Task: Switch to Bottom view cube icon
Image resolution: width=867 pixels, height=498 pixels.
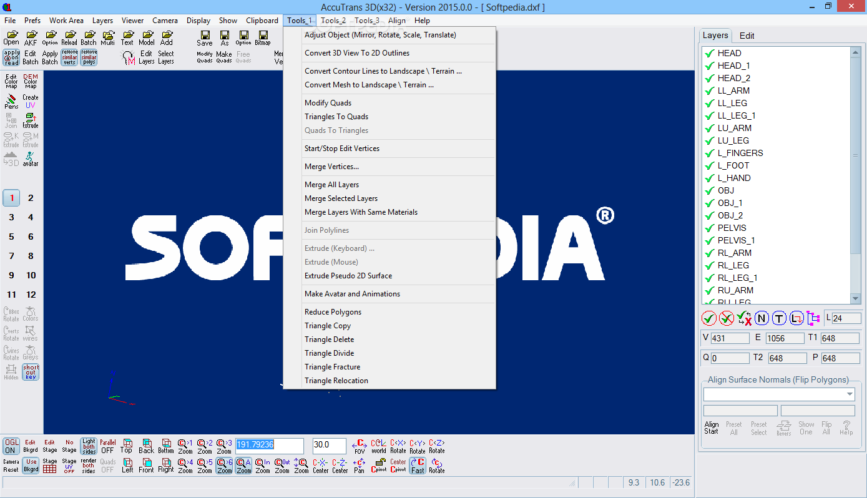Action: 166,446
